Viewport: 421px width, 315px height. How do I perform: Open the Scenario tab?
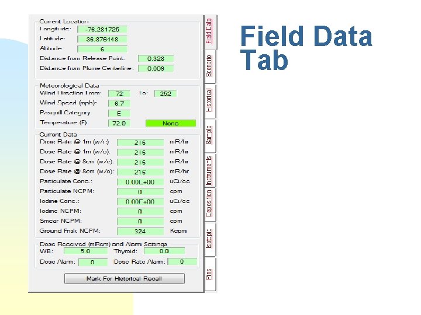coord(210,66)
